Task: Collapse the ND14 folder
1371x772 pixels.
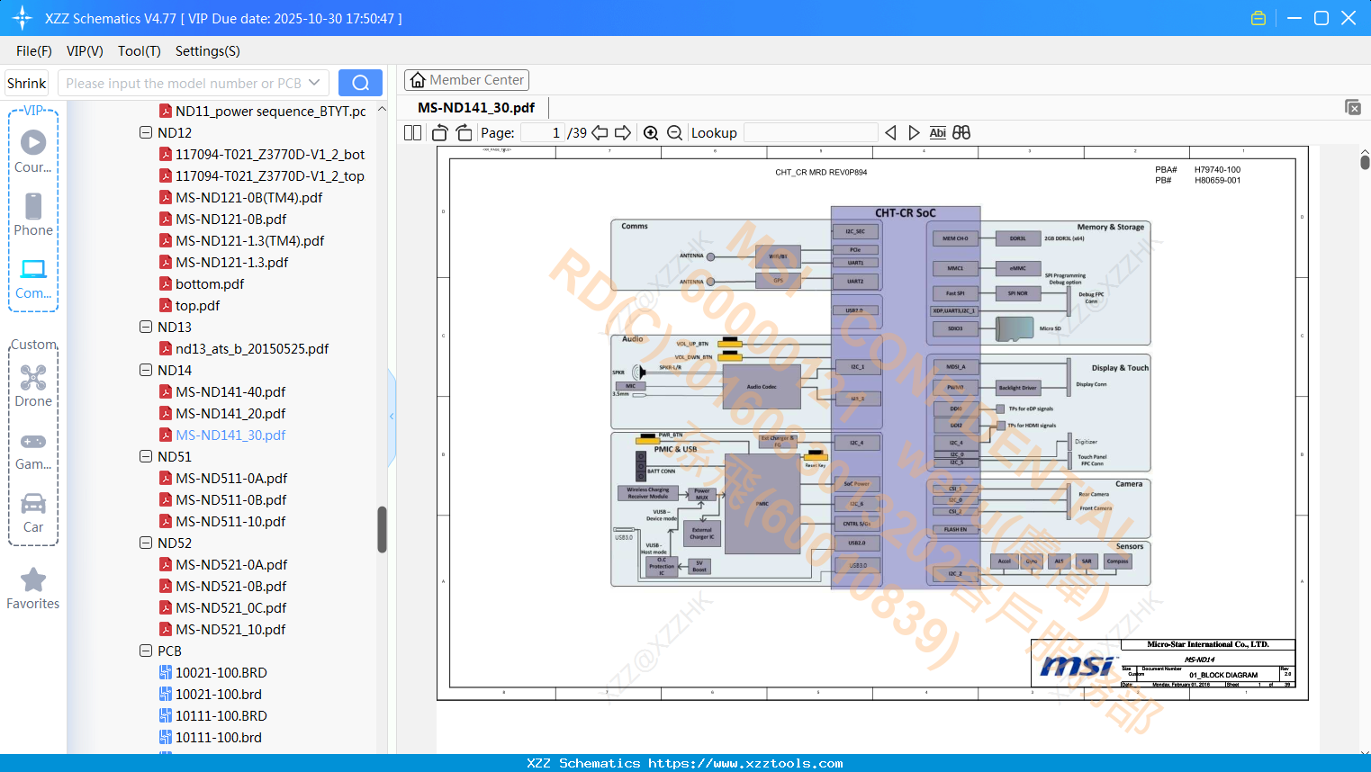Action: coord(146,370)
